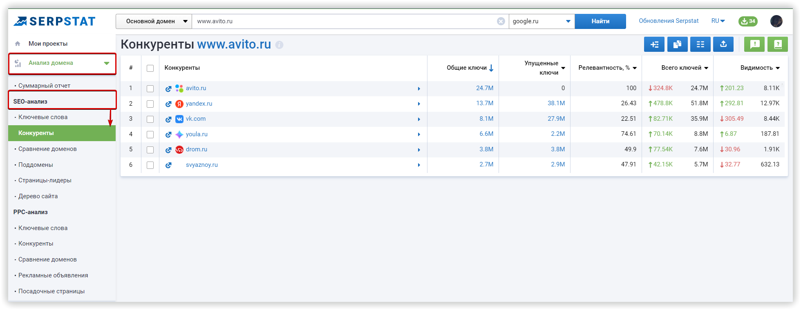801x310 pixels.
Task: Sort by Релевантность, % column
Action: coord(608,68)
